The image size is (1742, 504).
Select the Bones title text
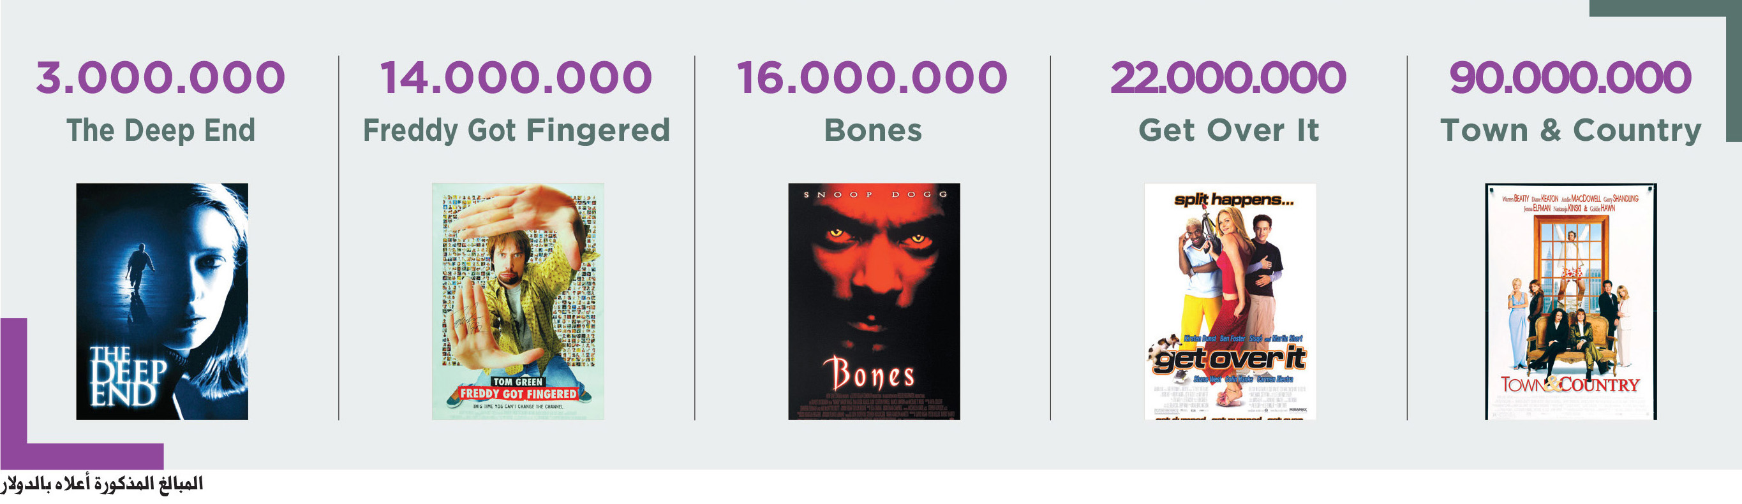click(x=873, y=130)
